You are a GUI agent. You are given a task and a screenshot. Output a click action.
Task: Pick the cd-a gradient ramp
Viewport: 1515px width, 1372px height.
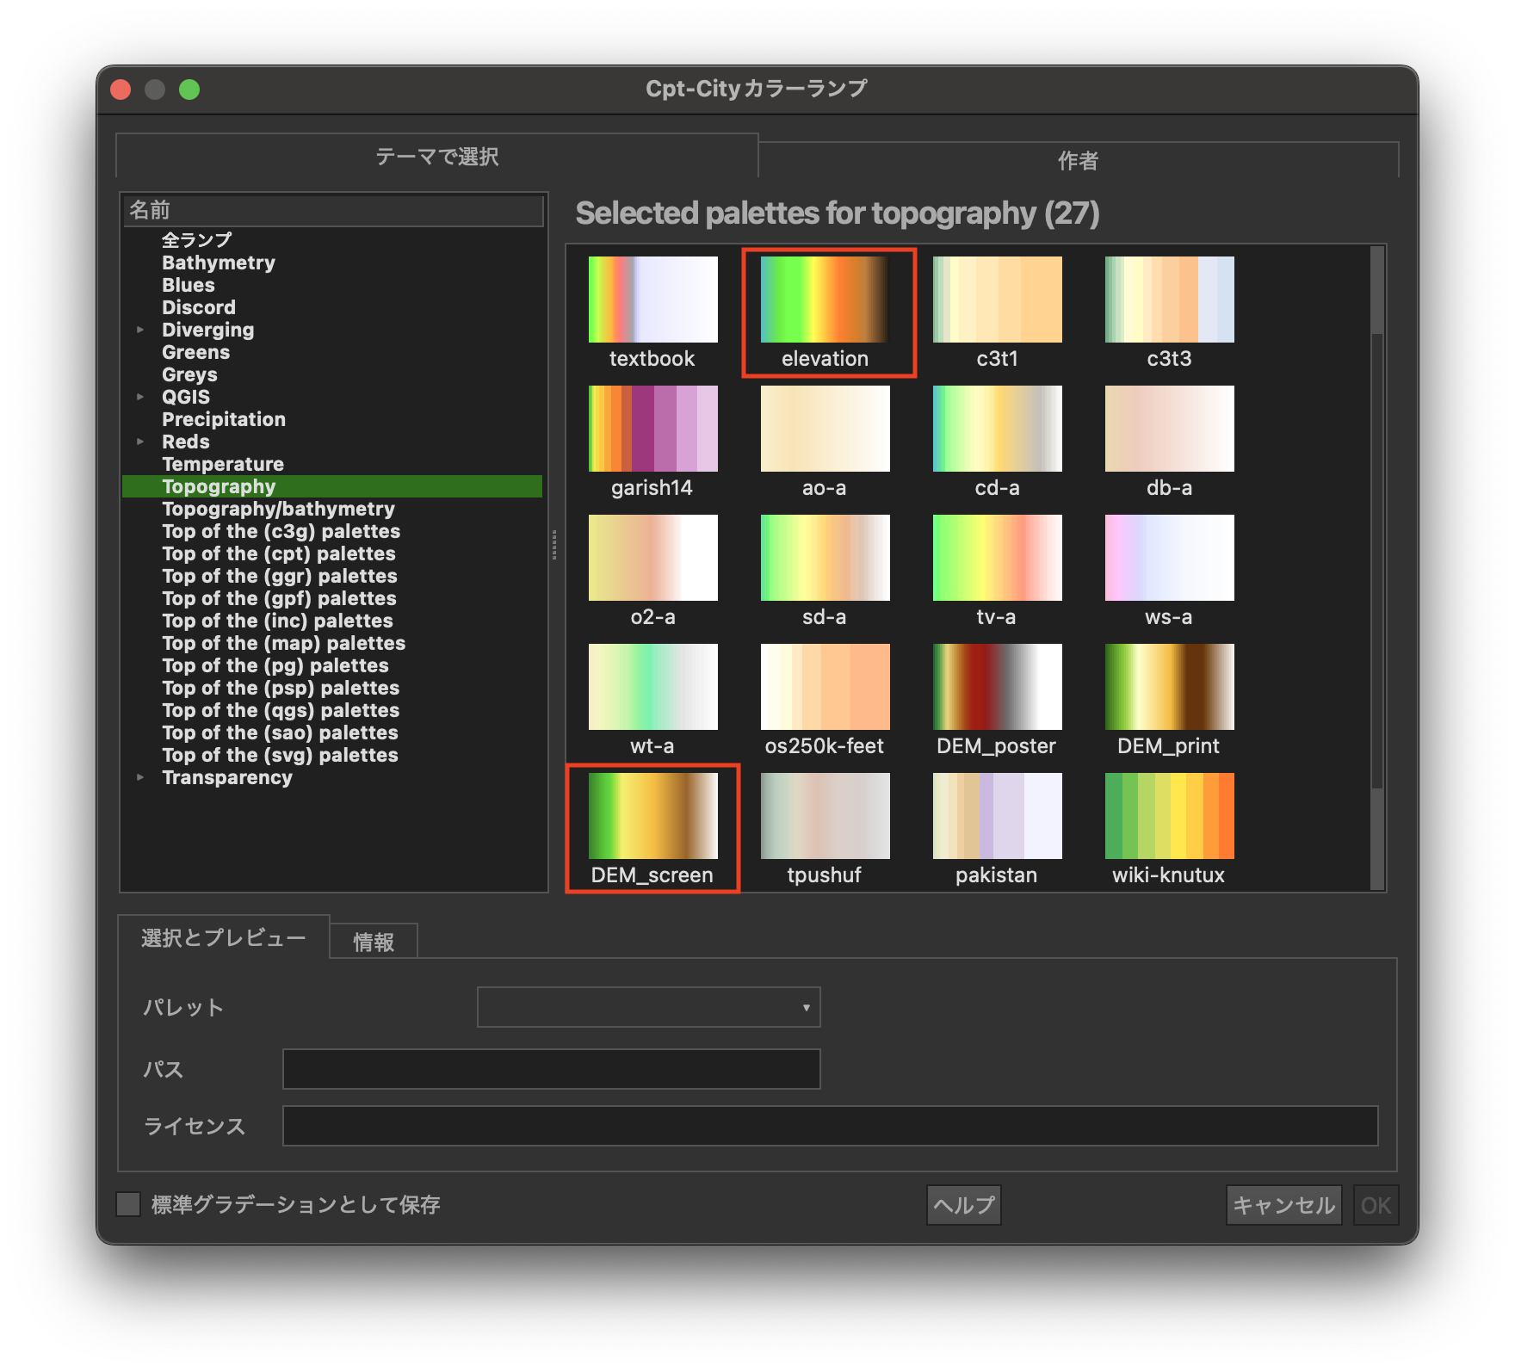(997, 429)
